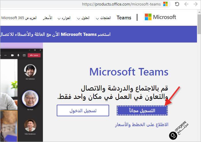Click the camera icon in Teams preview
The height and width of the screenshot is (142, 201).
[x=12, y=55]
